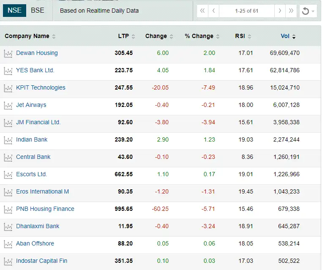Open chart icon for YES Bank Ltd.

point(8,71)
